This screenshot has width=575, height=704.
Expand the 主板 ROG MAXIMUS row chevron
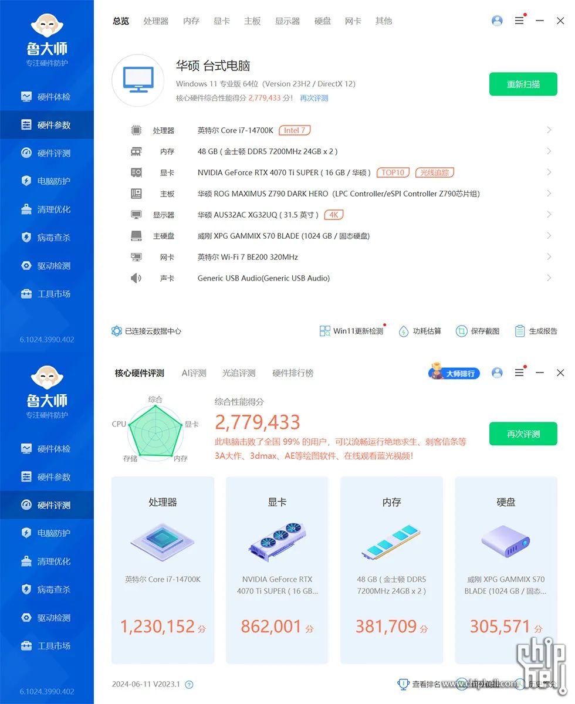[549, 194]
